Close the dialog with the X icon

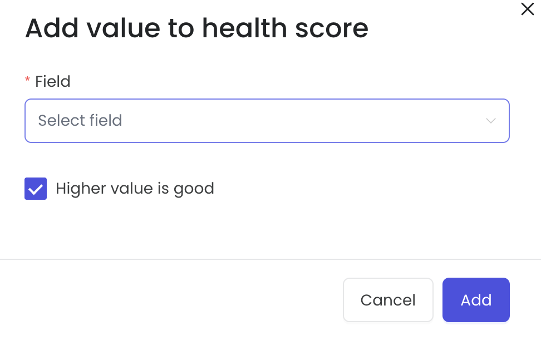point(527,9)
